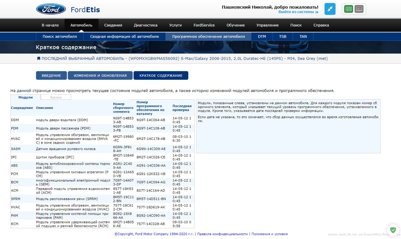This screenshot has width=401, height=239.
Task: Open the Сведения menu
Action: click(x=113, y=25)
